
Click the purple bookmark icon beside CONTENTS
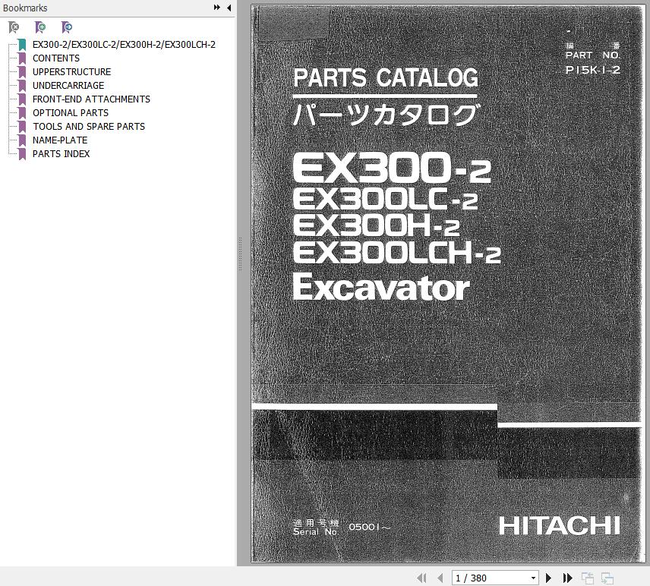[x=22, y=58]
